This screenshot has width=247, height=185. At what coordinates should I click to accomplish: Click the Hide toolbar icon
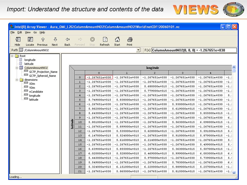[17, 40]
